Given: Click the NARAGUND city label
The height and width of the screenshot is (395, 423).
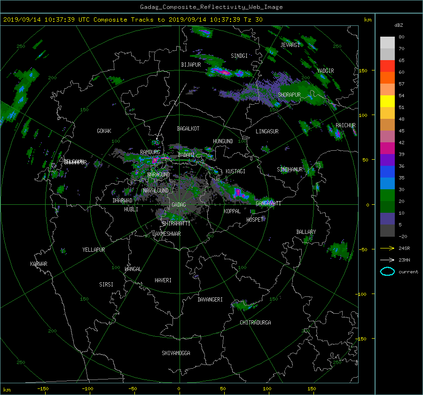Looking at the screenshot, I should (x=159, y=175).
